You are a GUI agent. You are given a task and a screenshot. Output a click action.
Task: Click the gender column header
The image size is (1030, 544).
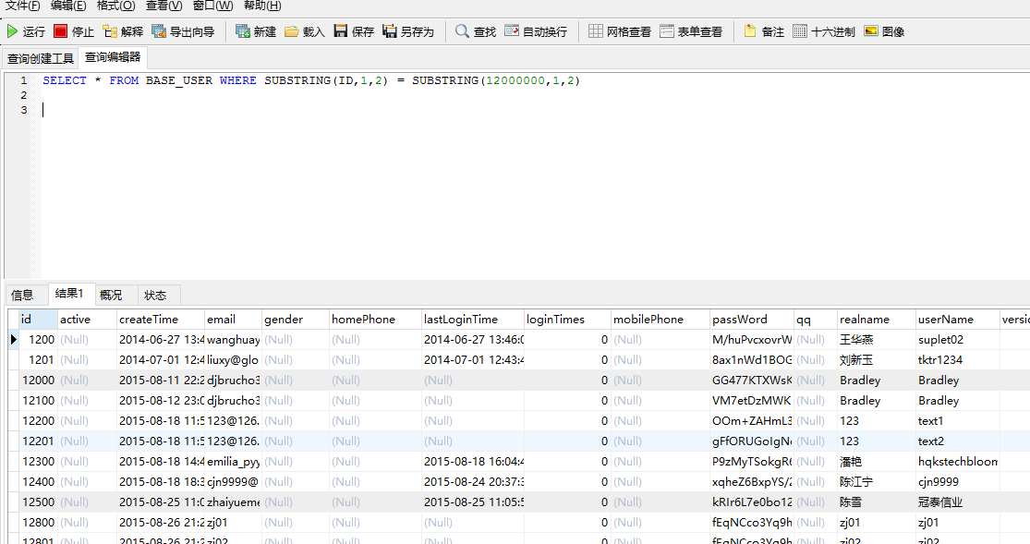[296, 320]
